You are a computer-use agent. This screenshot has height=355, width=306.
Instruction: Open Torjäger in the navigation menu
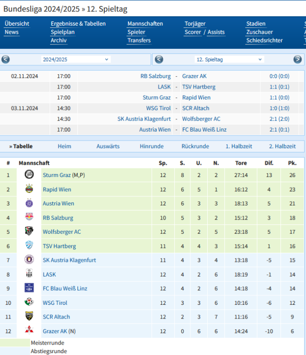coord(195,24)
